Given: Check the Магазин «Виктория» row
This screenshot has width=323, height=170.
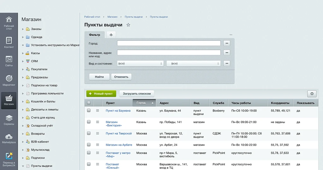Looking at the screenshot, I should (89, 122).
